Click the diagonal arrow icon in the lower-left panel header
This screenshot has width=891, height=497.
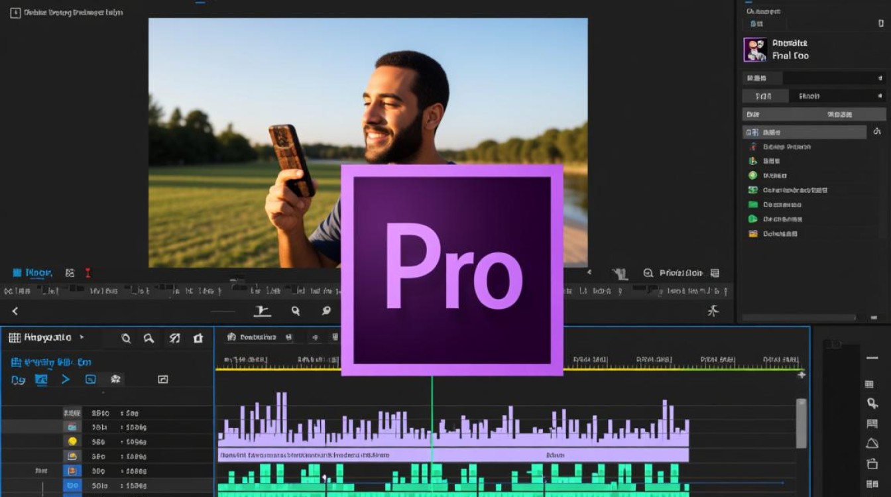(x=174, y=338)
